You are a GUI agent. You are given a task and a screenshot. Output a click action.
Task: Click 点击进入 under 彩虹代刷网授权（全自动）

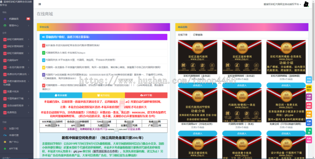pos(197,85)
